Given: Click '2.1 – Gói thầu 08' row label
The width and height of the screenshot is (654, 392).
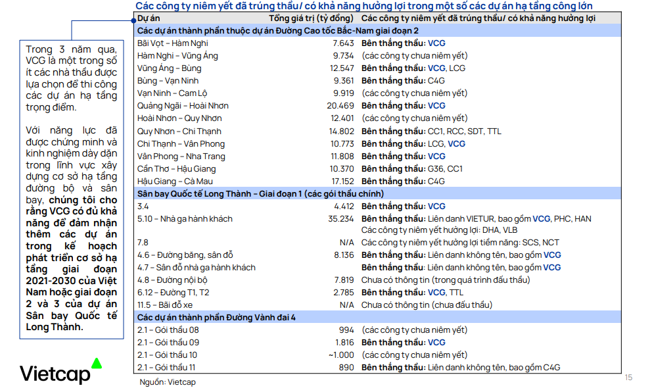Looking at the screenshot, I should point(168,331).
